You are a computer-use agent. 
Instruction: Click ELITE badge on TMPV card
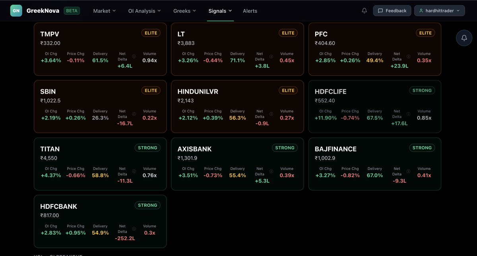click(151, 33)
